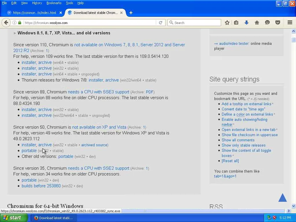Open 'needs a CPU with SSE3 support' link
The image size is (296, 222).
(99, 92)
